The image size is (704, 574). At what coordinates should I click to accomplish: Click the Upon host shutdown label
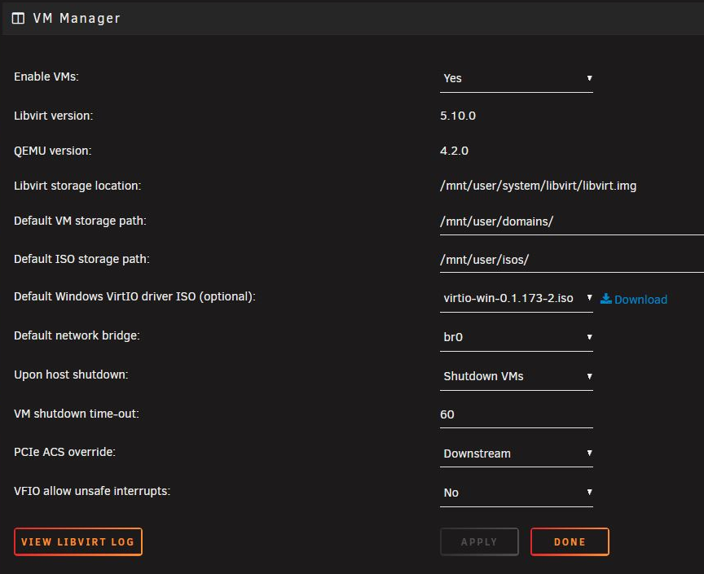click(x=71, y=375)
